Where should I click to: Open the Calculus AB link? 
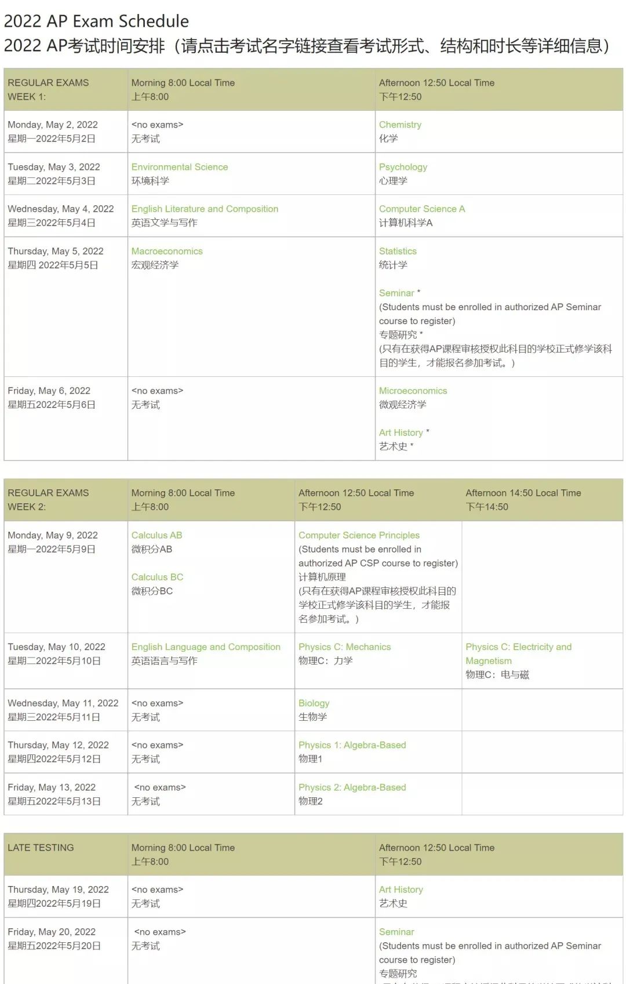[156, 535]
